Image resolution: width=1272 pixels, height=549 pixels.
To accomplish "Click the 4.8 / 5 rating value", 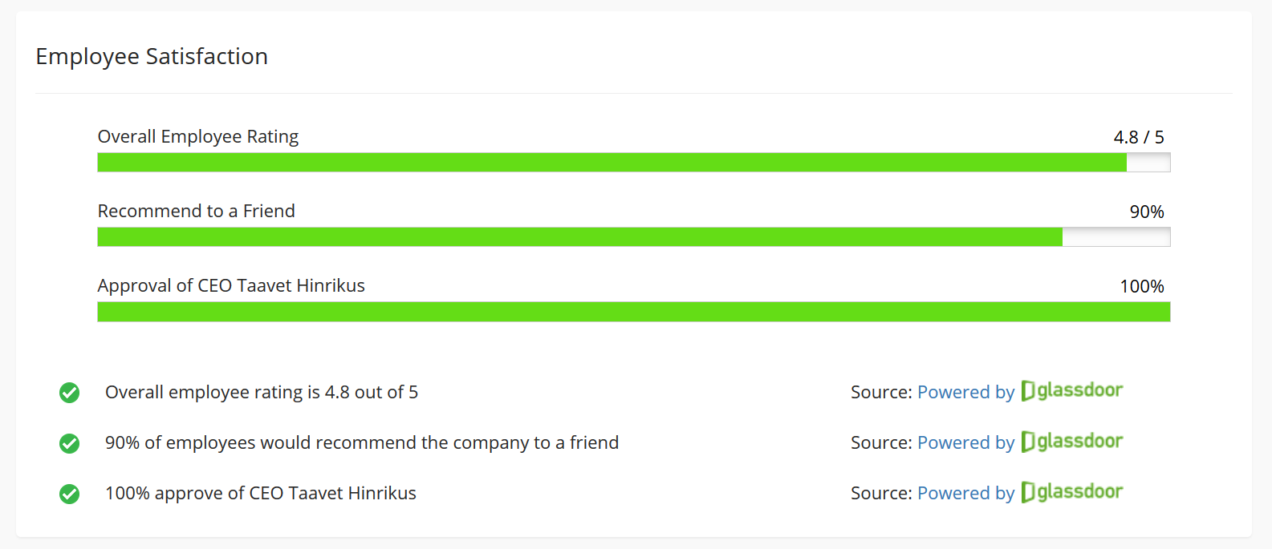I will [x=1139, y=137].
